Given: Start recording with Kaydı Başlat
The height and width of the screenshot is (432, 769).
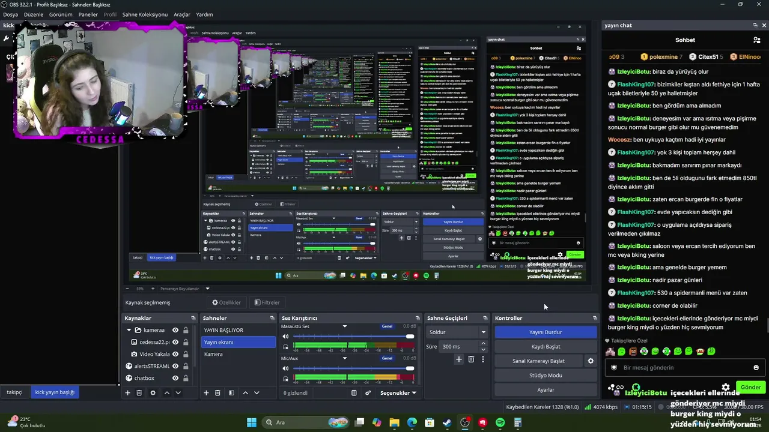Looking at the screenshot, I should coord(546,346).
